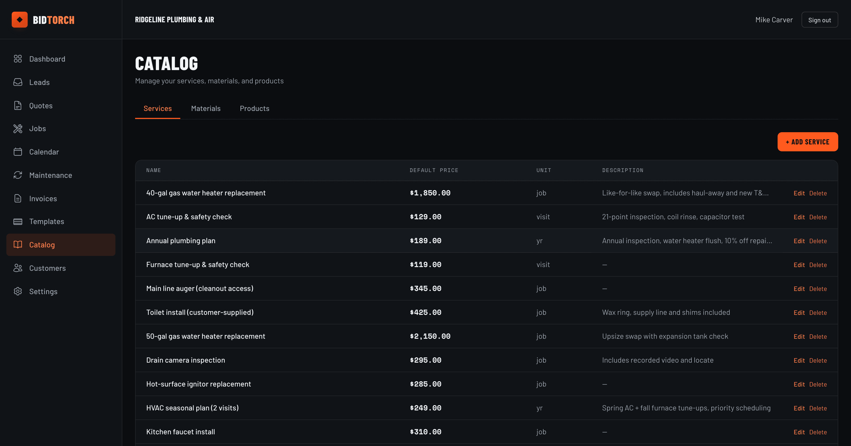Edit 50-gal gas water heater replacement
The height and width of the screenshot is (446, 851).
click(x=799, y=337)
